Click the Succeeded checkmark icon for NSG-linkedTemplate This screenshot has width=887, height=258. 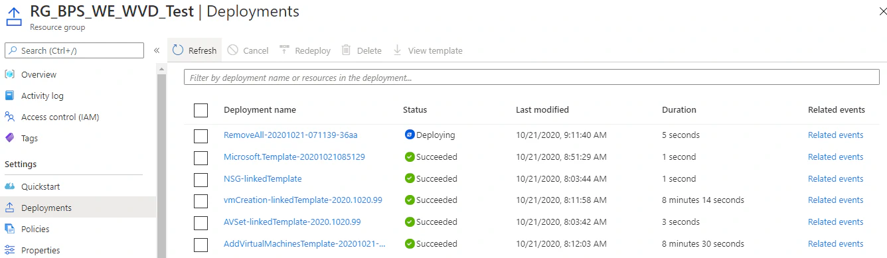[410, 178]
